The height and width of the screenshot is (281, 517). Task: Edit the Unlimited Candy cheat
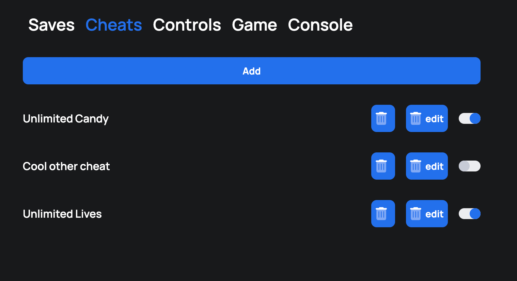427,118
